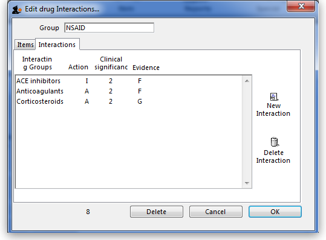The image size is (326, 240).
Task: Click the Group name input field
Action: [109, 28]
